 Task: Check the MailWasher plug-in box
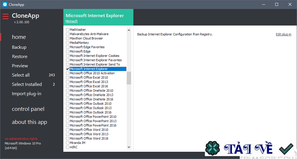click(68, 30)
